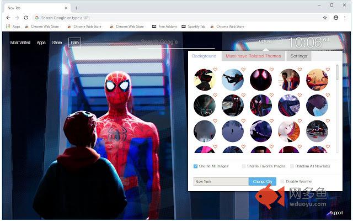This screenshot has height=221, width=353.
Task: Click the Support link at bottom right
Action: (x=336, y=213)
